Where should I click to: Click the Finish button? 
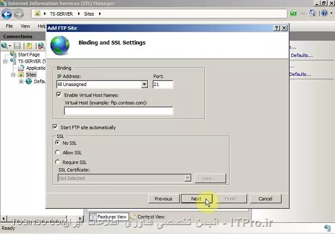(231, 199)
